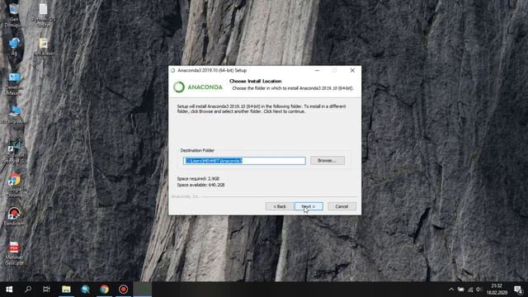Open the Browse... folder picker
Viewport: 528px width, 297px height.
click(328, 161)
